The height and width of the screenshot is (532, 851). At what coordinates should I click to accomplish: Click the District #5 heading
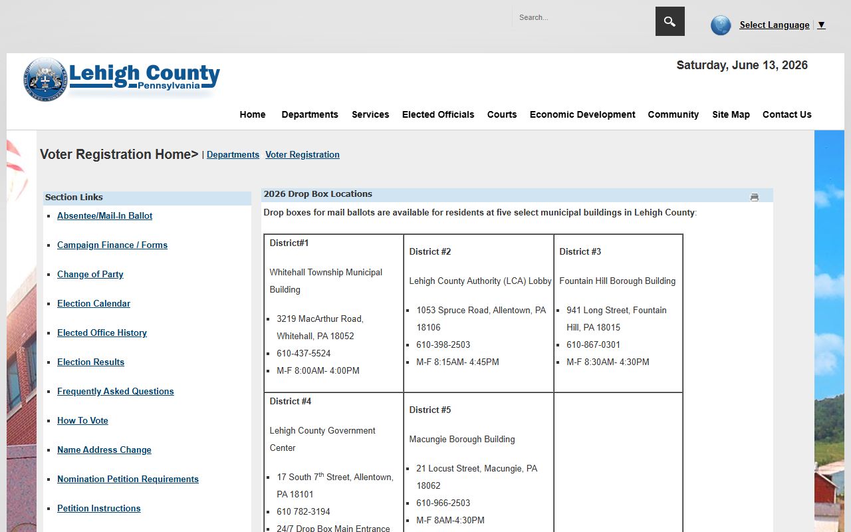430,410
